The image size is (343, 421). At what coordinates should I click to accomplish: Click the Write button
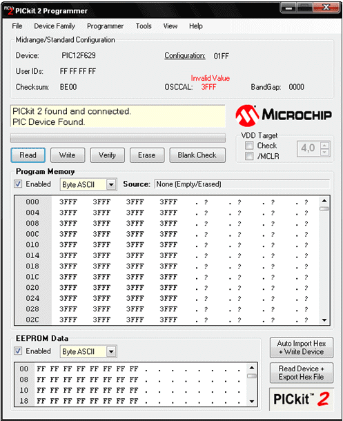coord(68,155)
